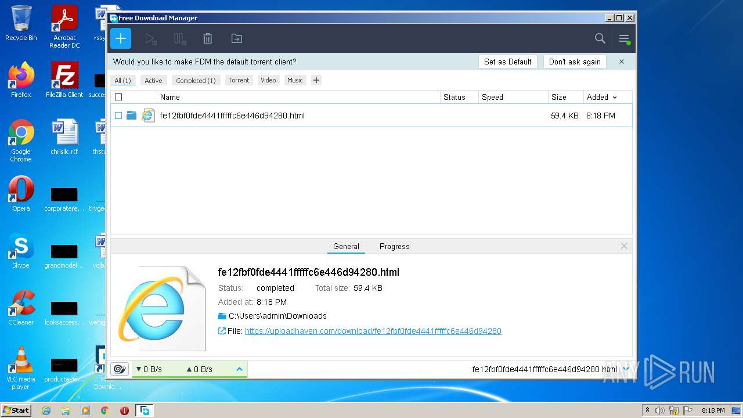The width and height of the screenshot is (743, 418).
Task: Open the chrisllc.rtf desktop file
Action: (x=64, y=137)
